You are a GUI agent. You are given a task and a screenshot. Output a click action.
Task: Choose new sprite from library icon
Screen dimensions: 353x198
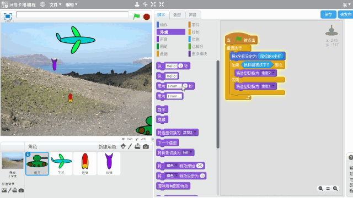click(123, 146)
